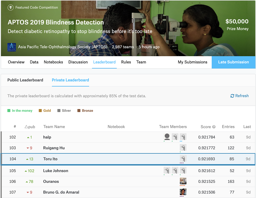The height and width of the screenshot is (198, 256).
Task: Open the Score help question-mark icon
Action: (214, 127)
